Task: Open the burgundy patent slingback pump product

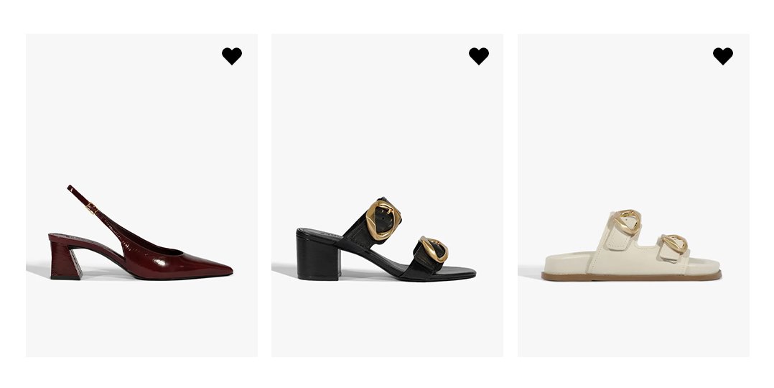Action: pos(141,233)
